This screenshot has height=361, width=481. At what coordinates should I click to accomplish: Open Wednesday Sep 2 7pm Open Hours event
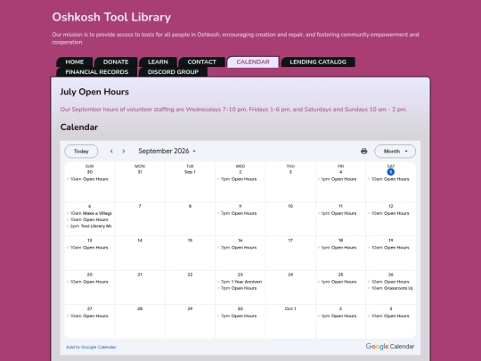pos(239,179)
